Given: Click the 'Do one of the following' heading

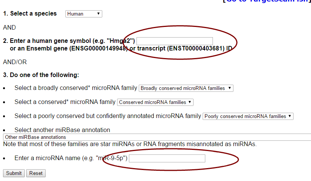Looking at the screenshot, I should click(x=41, y=75).
